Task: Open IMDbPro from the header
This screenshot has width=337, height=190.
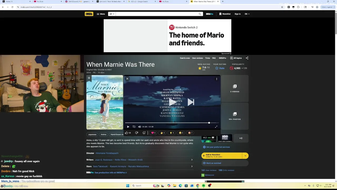Action: tap(210, 14)
